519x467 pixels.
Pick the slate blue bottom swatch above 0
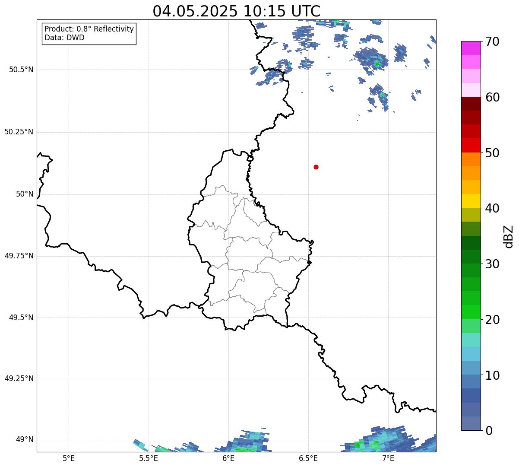click(470, 423)
